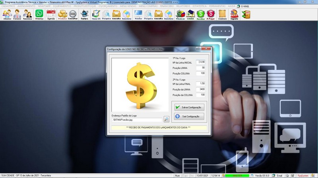Click the green MASTER status indicator
The width and height of the screenshot is (318, 178).
[x=237, y=176]
